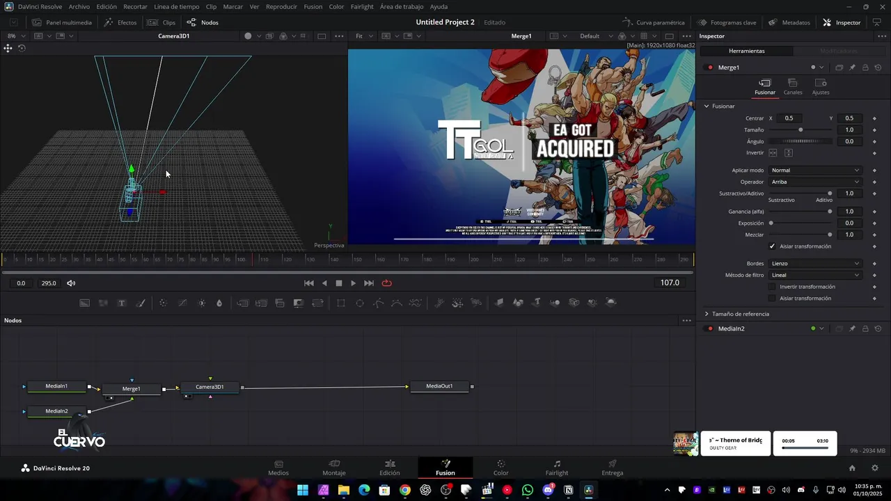Viewport: 891px width, 501px height.
Task: Show the Metadatos panel
Action: pos(789,22)
